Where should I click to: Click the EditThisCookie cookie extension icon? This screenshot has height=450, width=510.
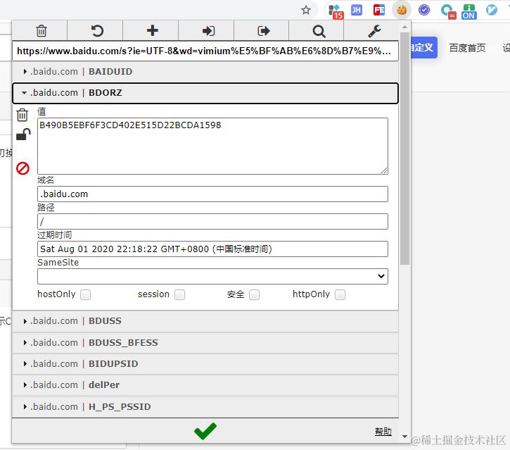click(402, 10)
